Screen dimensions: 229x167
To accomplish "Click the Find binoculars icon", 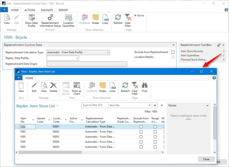I will click(x=145, y=87).
